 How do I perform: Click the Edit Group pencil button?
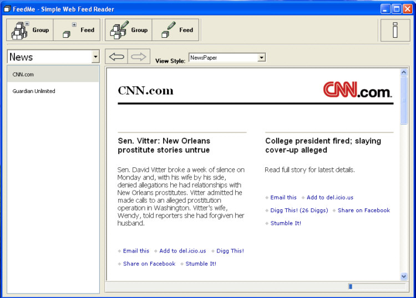pyautogui.click(x=129, y=30)
